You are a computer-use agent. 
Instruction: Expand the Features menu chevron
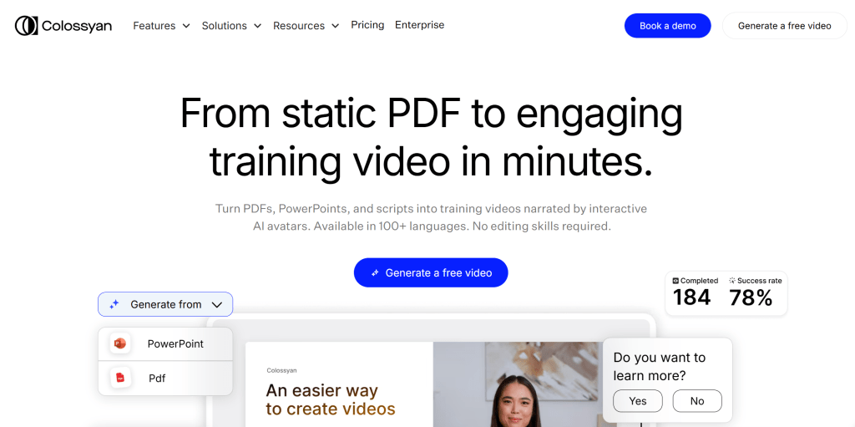pyautogui.click(x=185, y=26)
